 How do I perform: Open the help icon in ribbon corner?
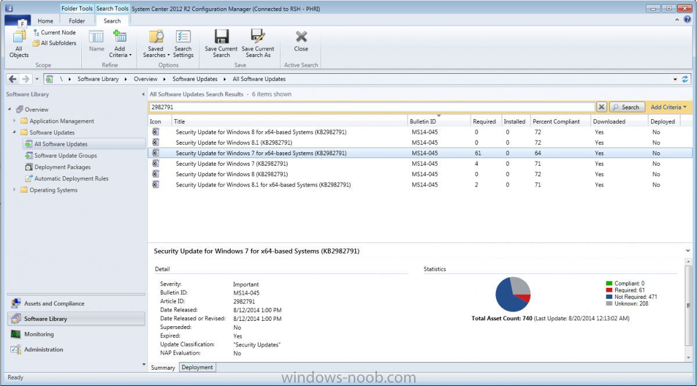coord(687,19)
